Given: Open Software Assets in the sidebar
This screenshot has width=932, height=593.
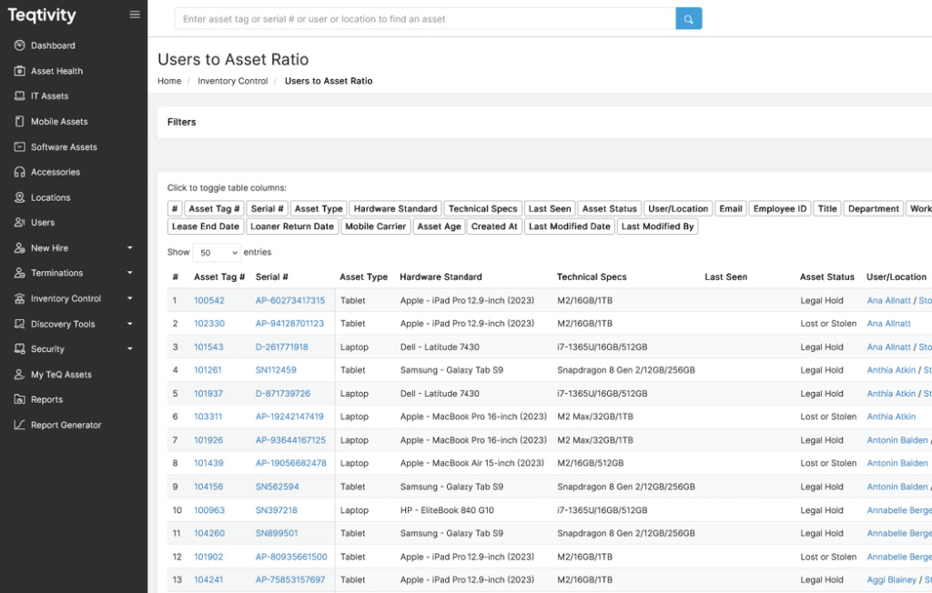Looking at the screenshot, I should point(64,147).
